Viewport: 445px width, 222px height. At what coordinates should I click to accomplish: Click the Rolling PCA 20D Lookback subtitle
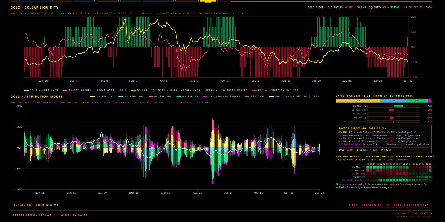[x=112, y=102]
